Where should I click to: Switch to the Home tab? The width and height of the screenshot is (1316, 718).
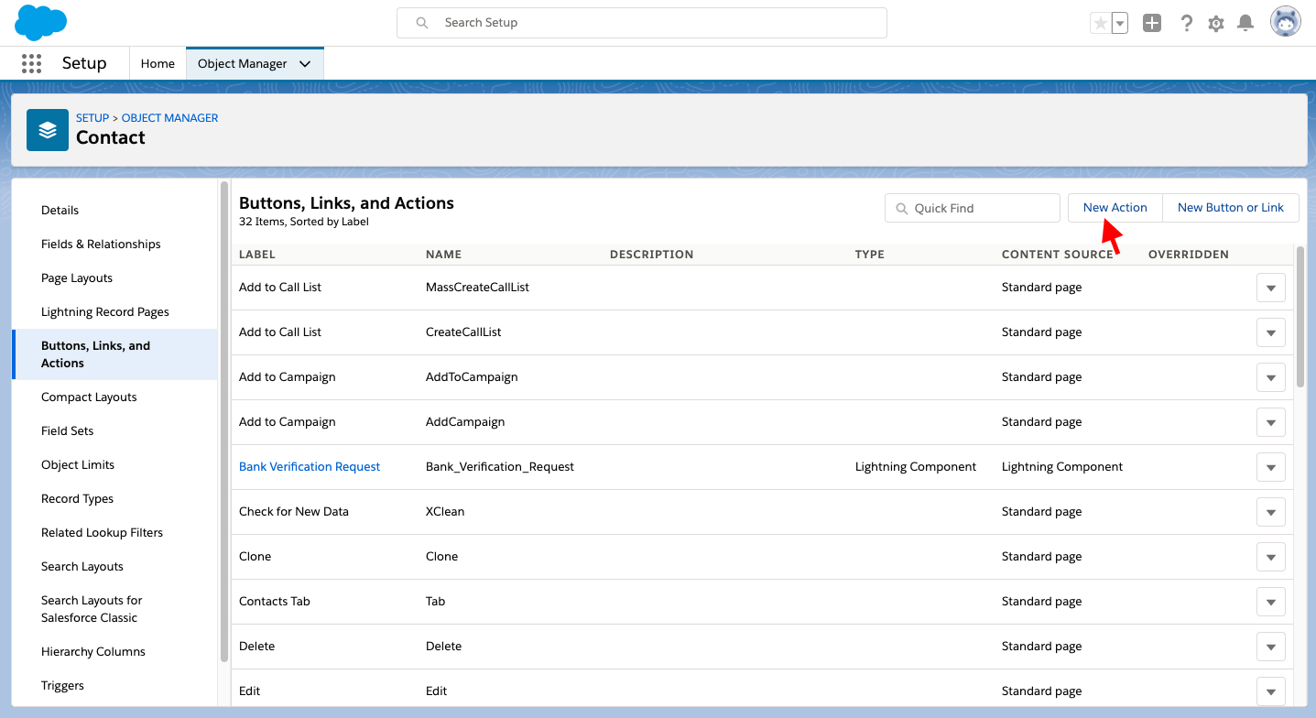pyautogui.click(x=158, y=63)
